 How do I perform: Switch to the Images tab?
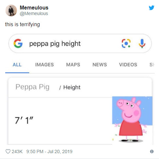[44, 65]
